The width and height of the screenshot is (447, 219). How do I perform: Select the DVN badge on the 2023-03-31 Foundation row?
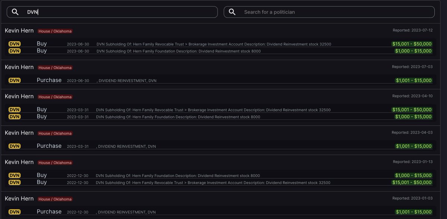(14, 117)
